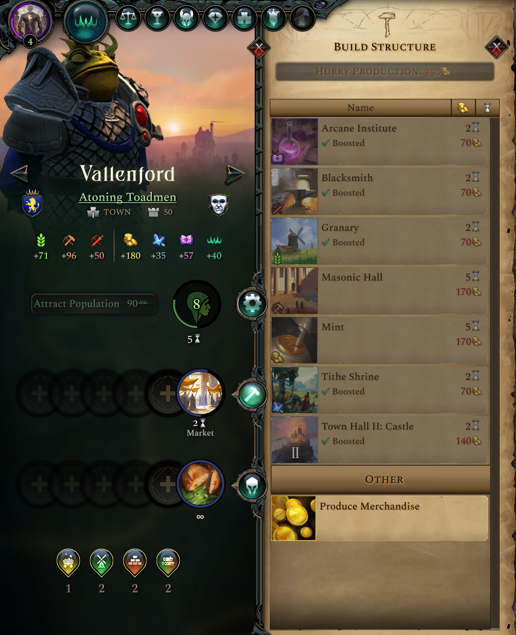This screenshot has width=516, height=635.
Task: Open the Atoning Toadmen link
Action: 128,197
